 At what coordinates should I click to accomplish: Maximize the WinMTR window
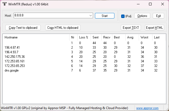tap(150, 4)
